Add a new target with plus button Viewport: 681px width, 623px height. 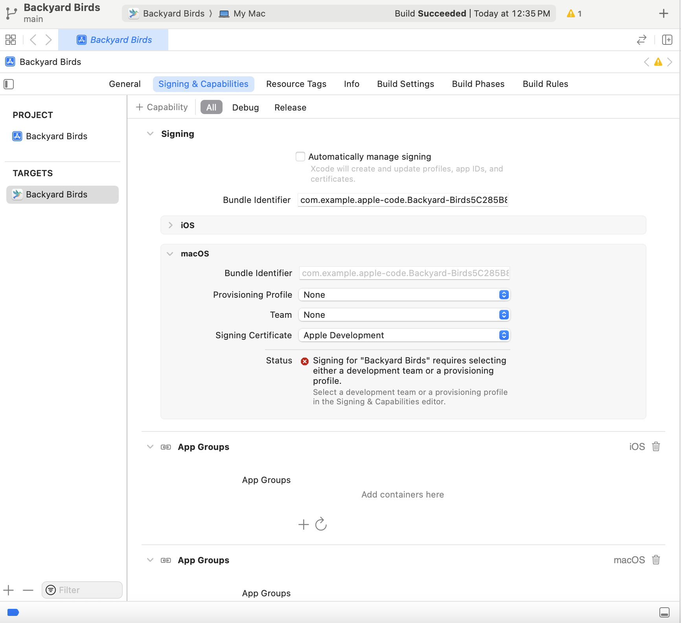[x=8, y=590]
